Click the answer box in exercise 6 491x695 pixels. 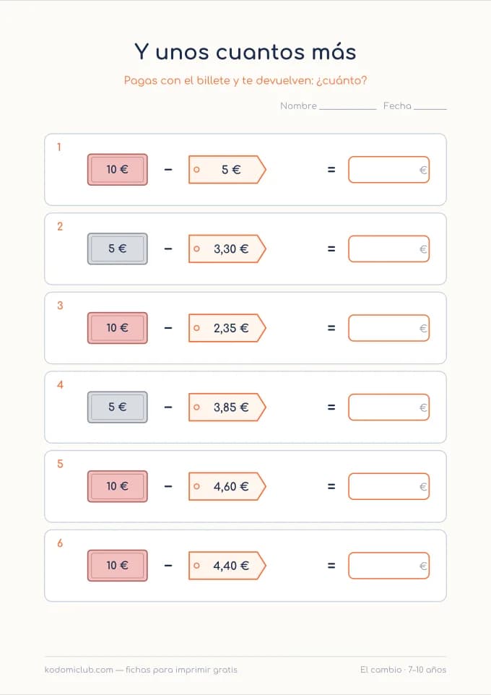[388, 566]
